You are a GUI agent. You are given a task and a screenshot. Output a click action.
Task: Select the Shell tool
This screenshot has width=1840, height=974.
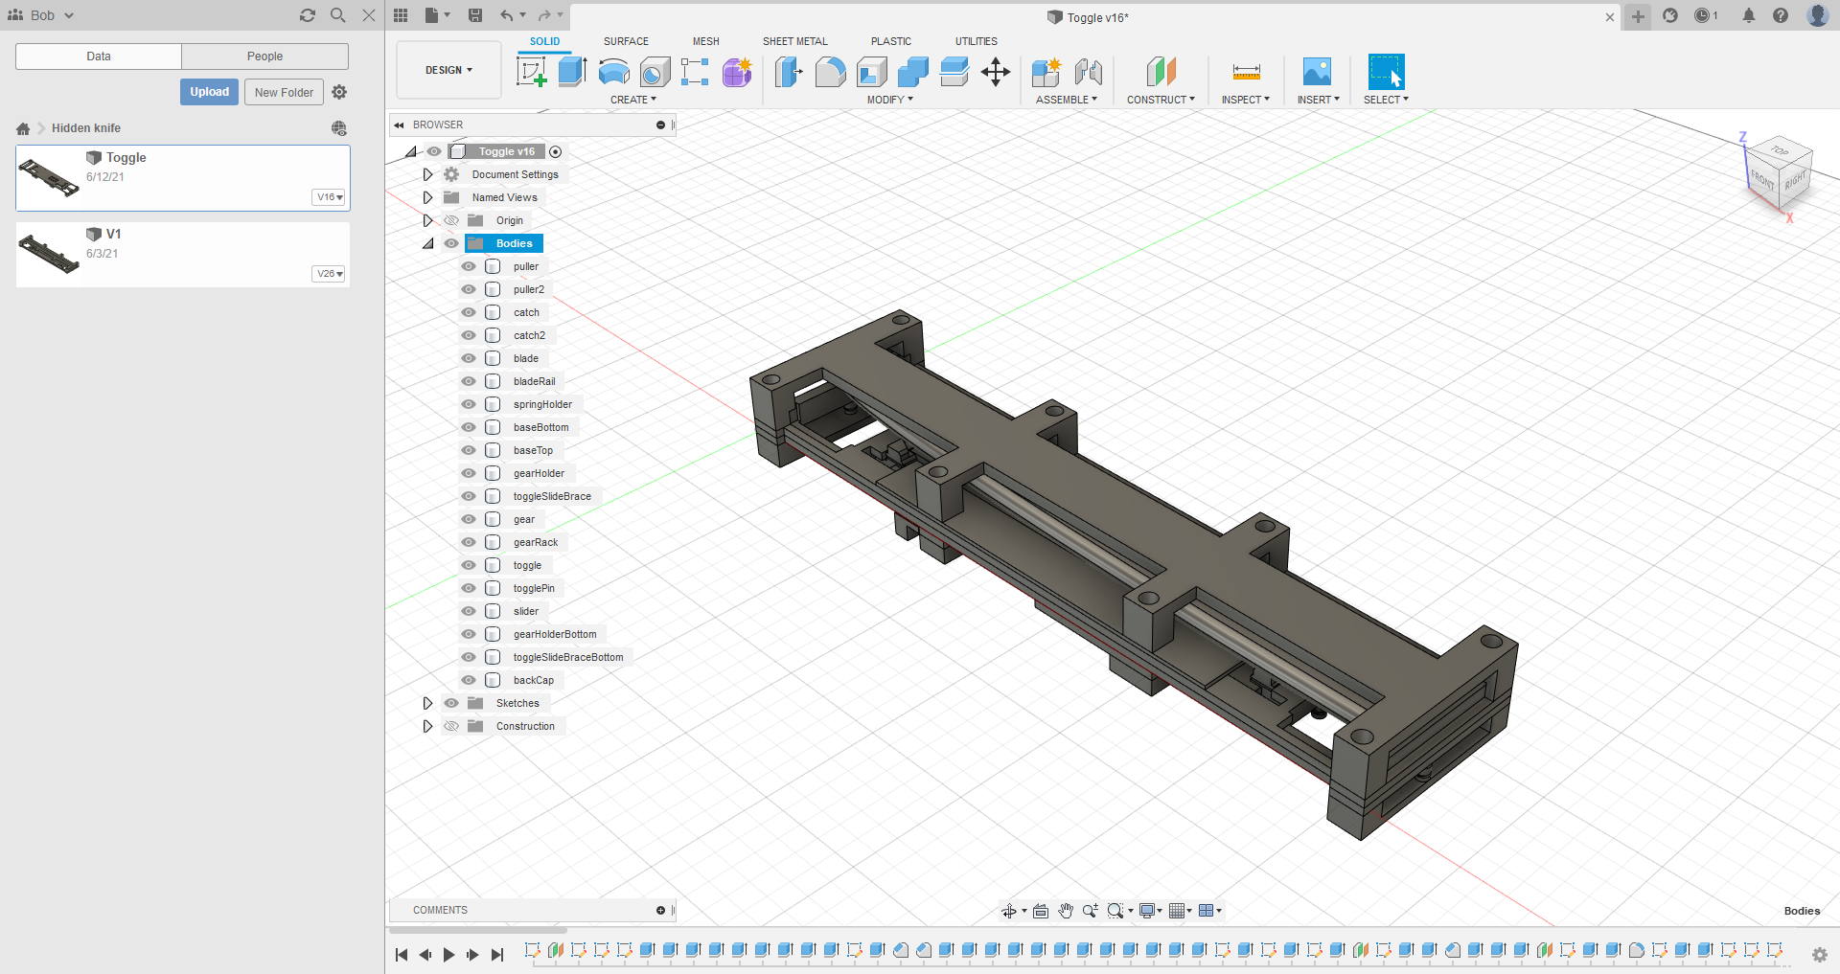coord(871,72)
